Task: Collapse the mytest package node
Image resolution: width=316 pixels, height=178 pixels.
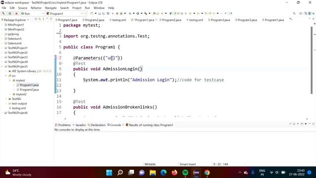Action: click(x=10, y=80)
